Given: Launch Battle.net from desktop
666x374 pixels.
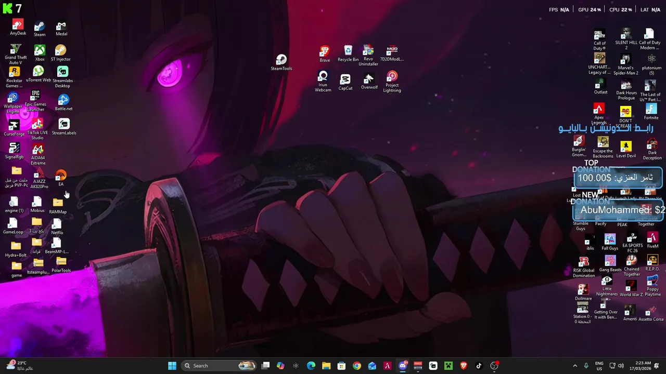Looking at the screenshot, I should pyautogui.click(x=63, y=103).
